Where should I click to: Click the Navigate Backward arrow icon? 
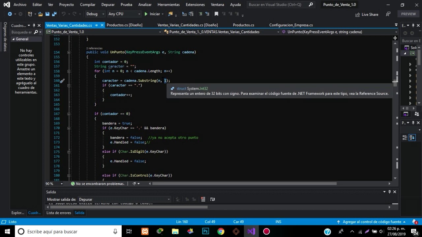pos(10,14)
